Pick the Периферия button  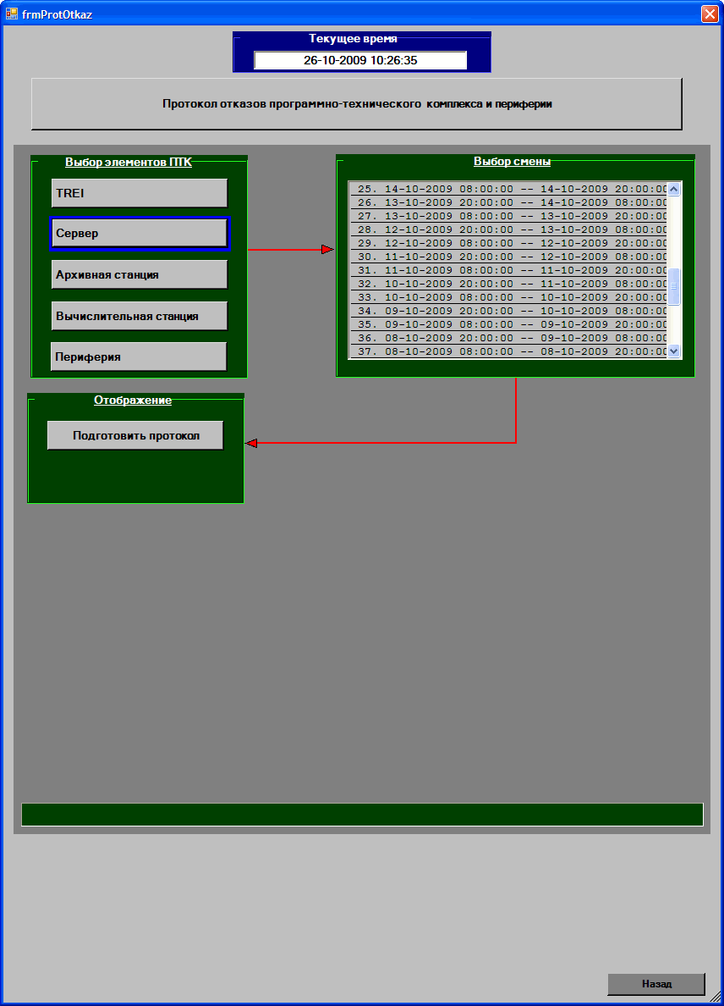tap(139, 357)
